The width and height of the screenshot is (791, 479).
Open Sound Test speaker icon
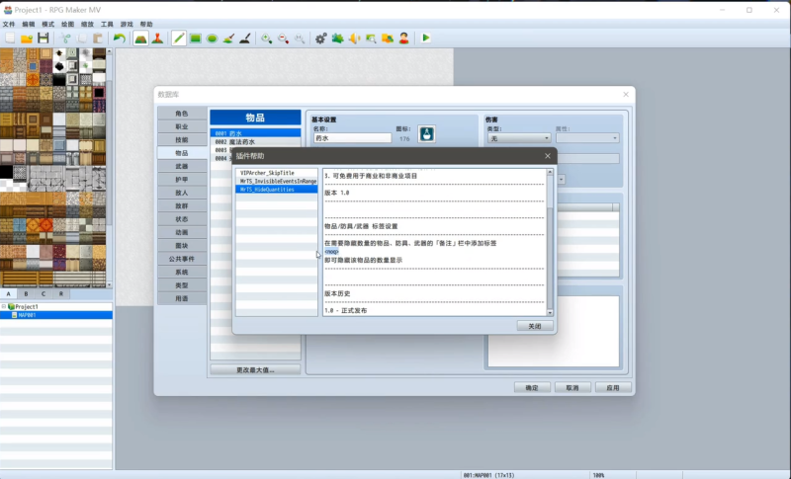tap(354, 39)
